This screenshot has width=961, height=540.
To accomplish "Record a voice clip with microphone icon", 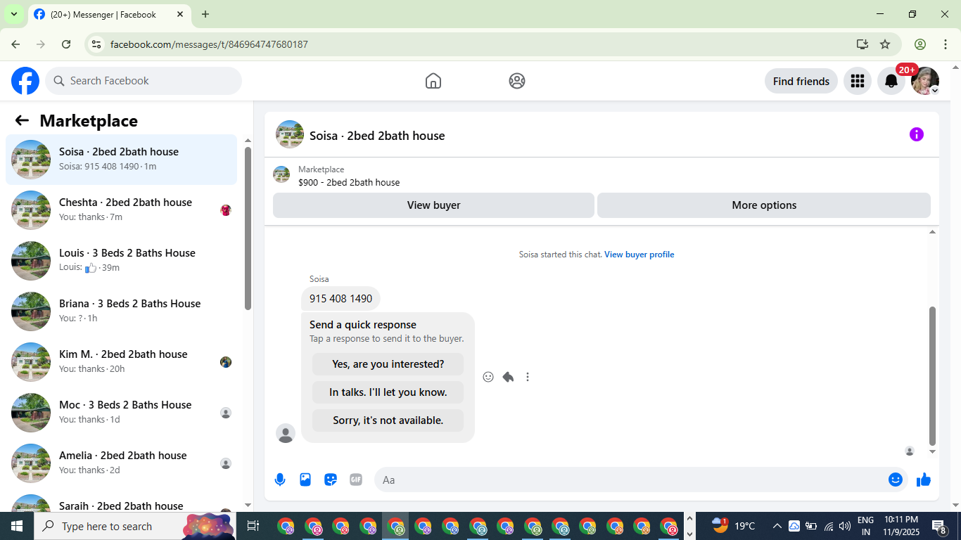I will point(280,480).
